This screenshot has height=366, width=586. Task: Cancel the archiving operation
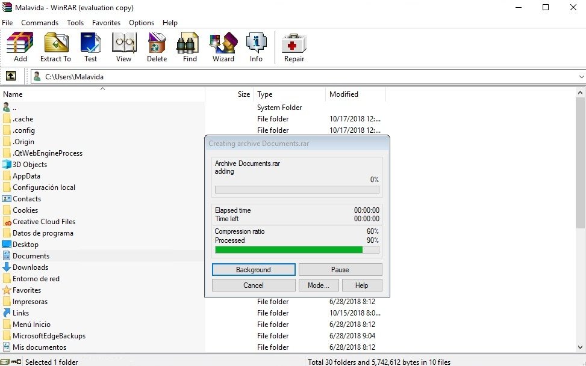(x=254, y=285)
